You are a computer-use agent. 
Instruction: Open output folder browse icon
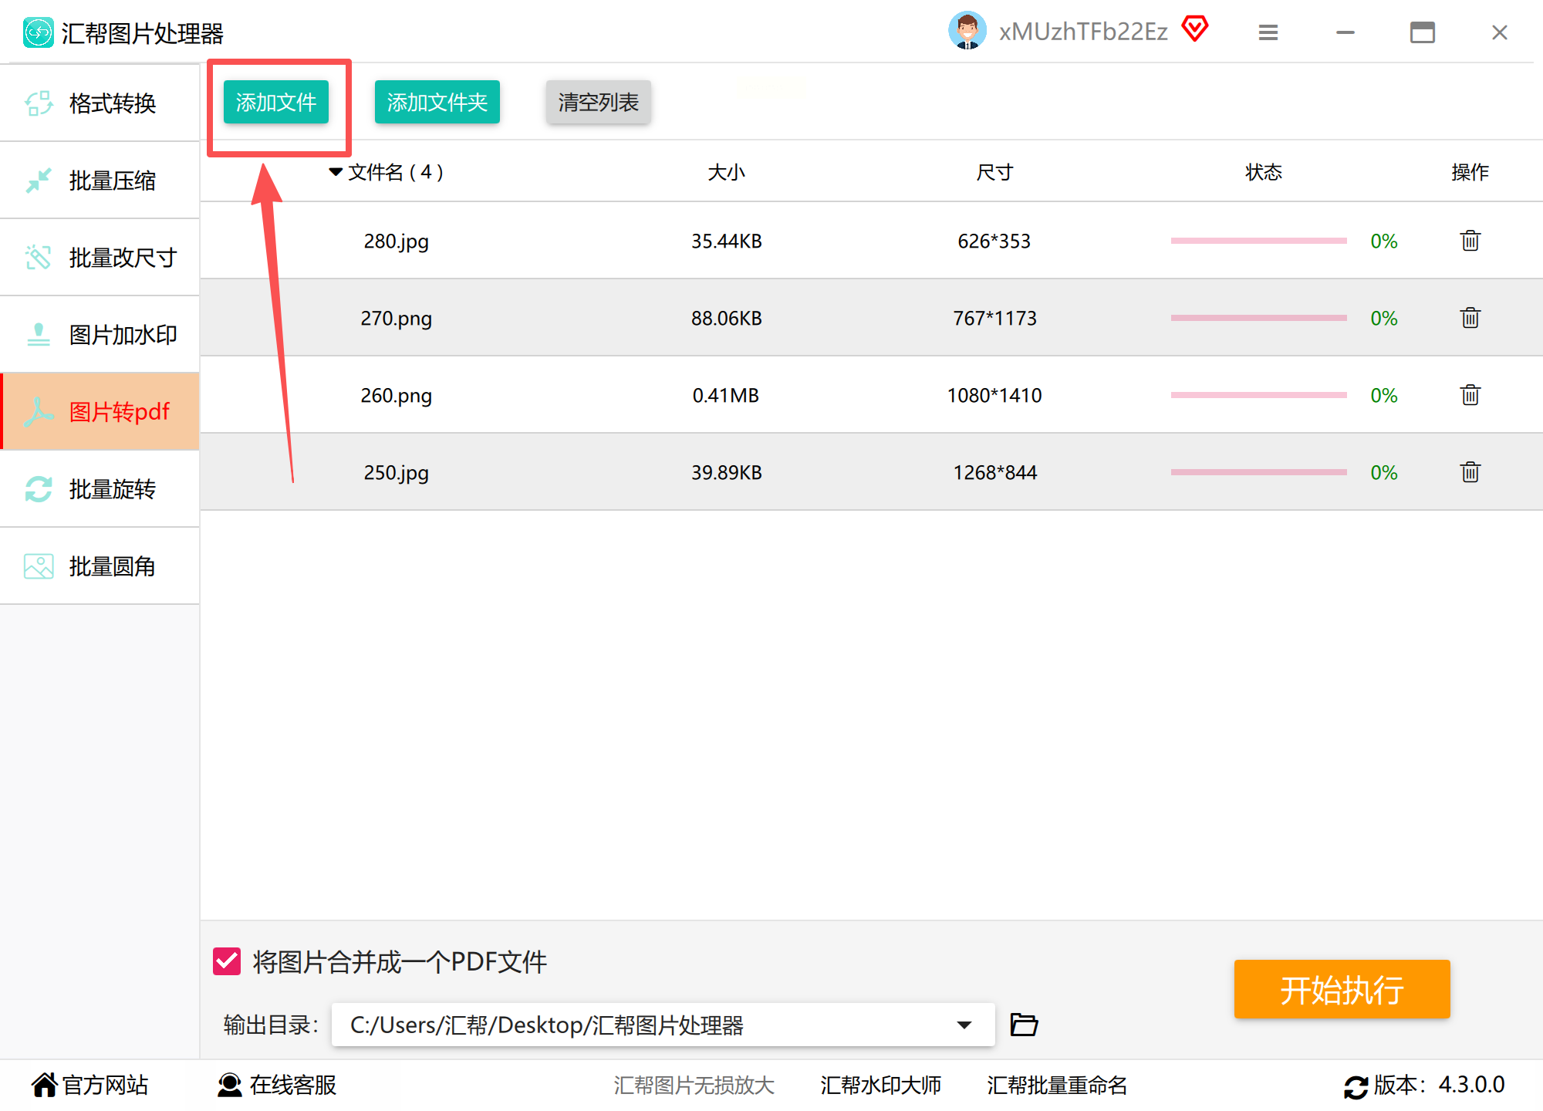(1024, 1025)
